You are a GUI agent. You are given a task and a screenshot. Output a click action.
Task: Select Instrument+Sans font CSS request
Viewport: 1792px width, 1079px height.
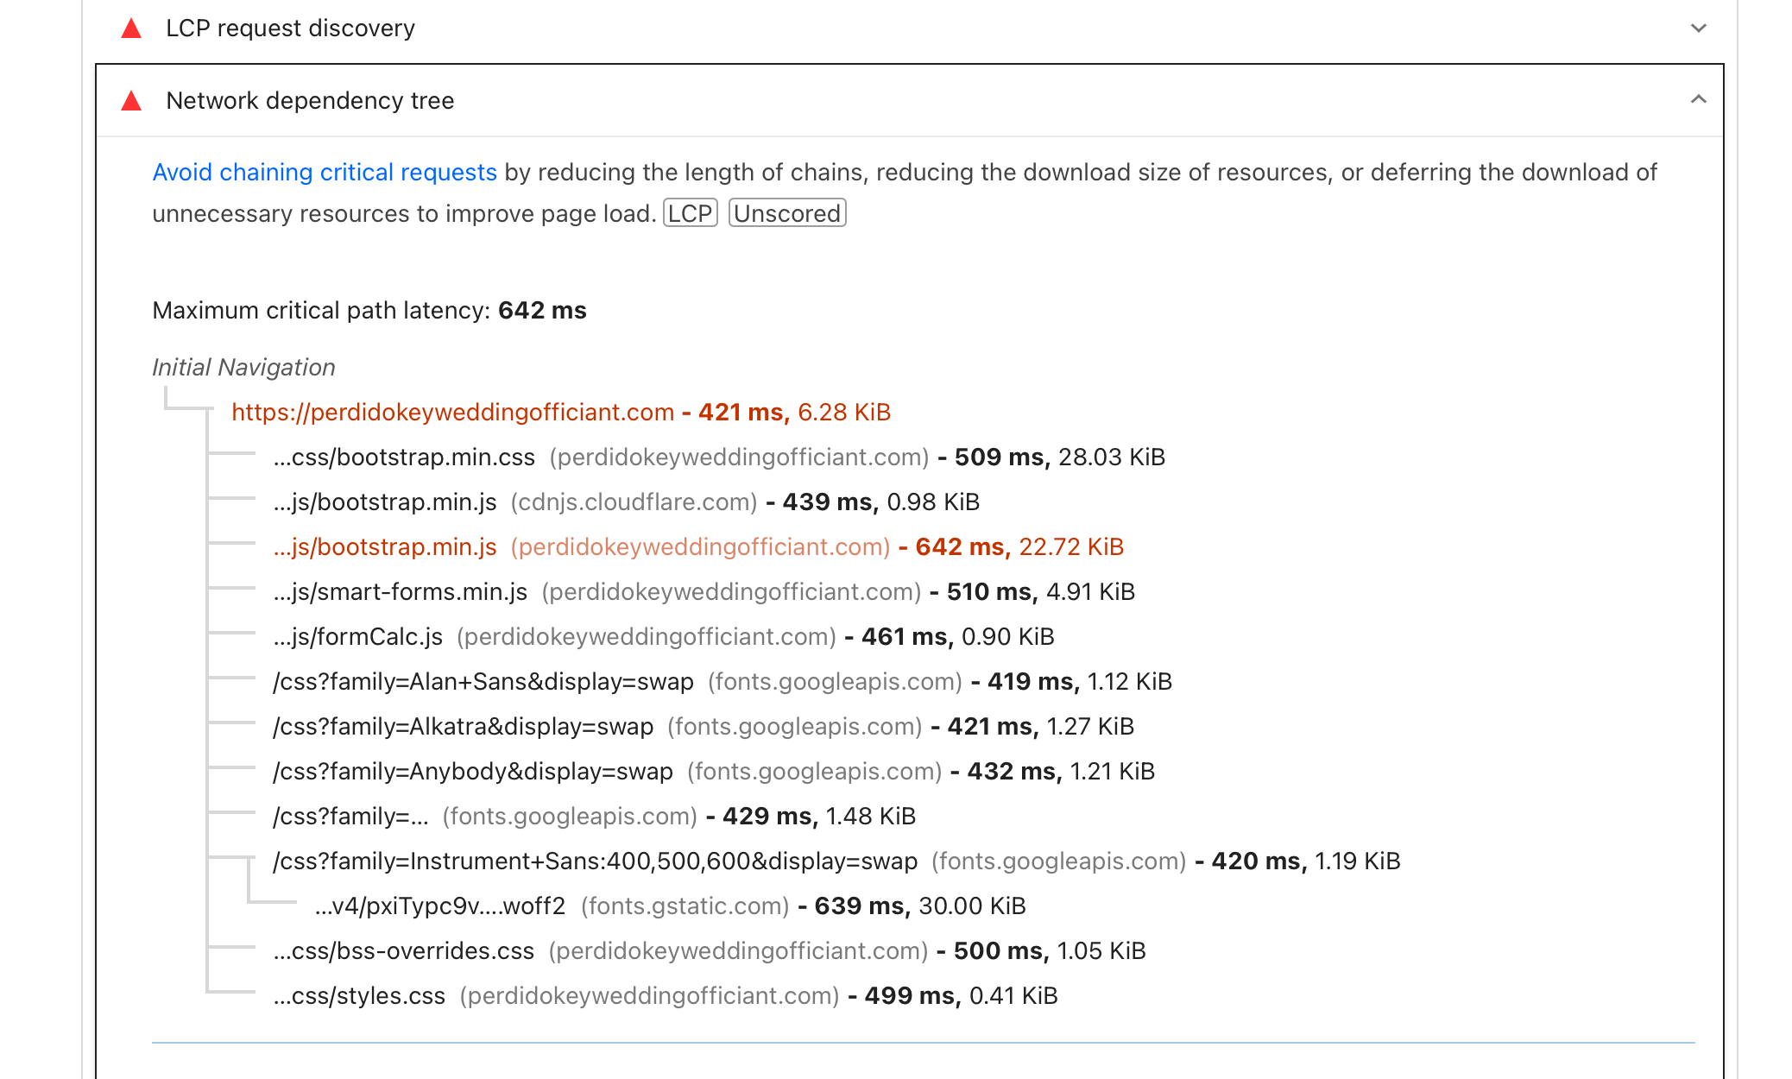point(596,861)
